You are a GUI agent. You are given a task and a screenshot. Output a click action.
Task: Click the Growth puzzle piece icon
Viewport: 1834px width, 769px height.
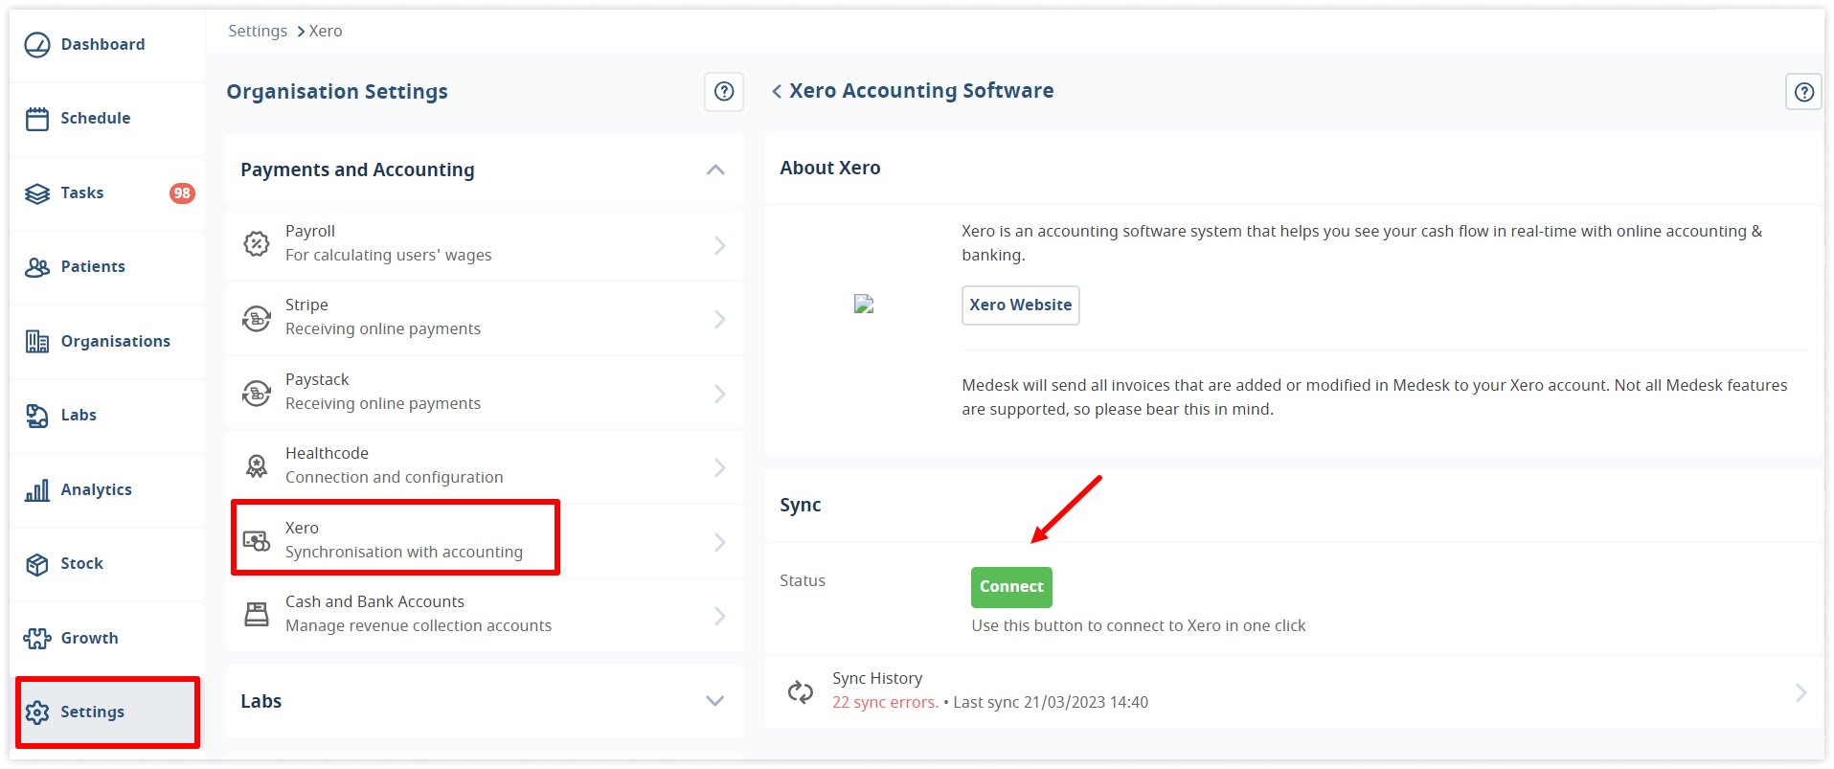coord(36,639)
